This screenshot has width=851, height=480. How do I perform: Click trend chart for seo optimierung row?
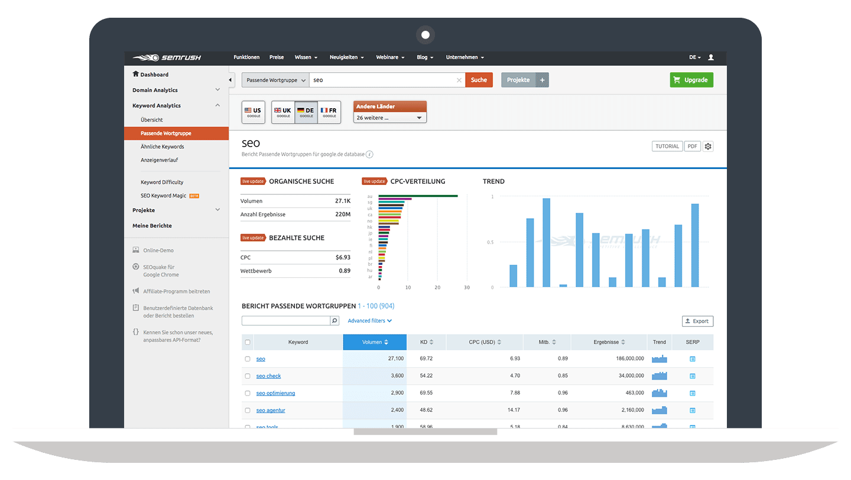click(x=659, y=393)
